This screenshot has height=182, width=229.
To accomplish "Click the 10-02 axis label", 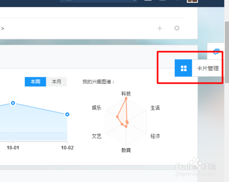I will point(67,148).
